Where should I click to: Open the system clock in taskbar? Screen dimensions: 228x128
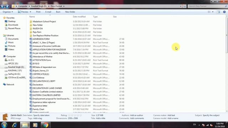point(220,125)
